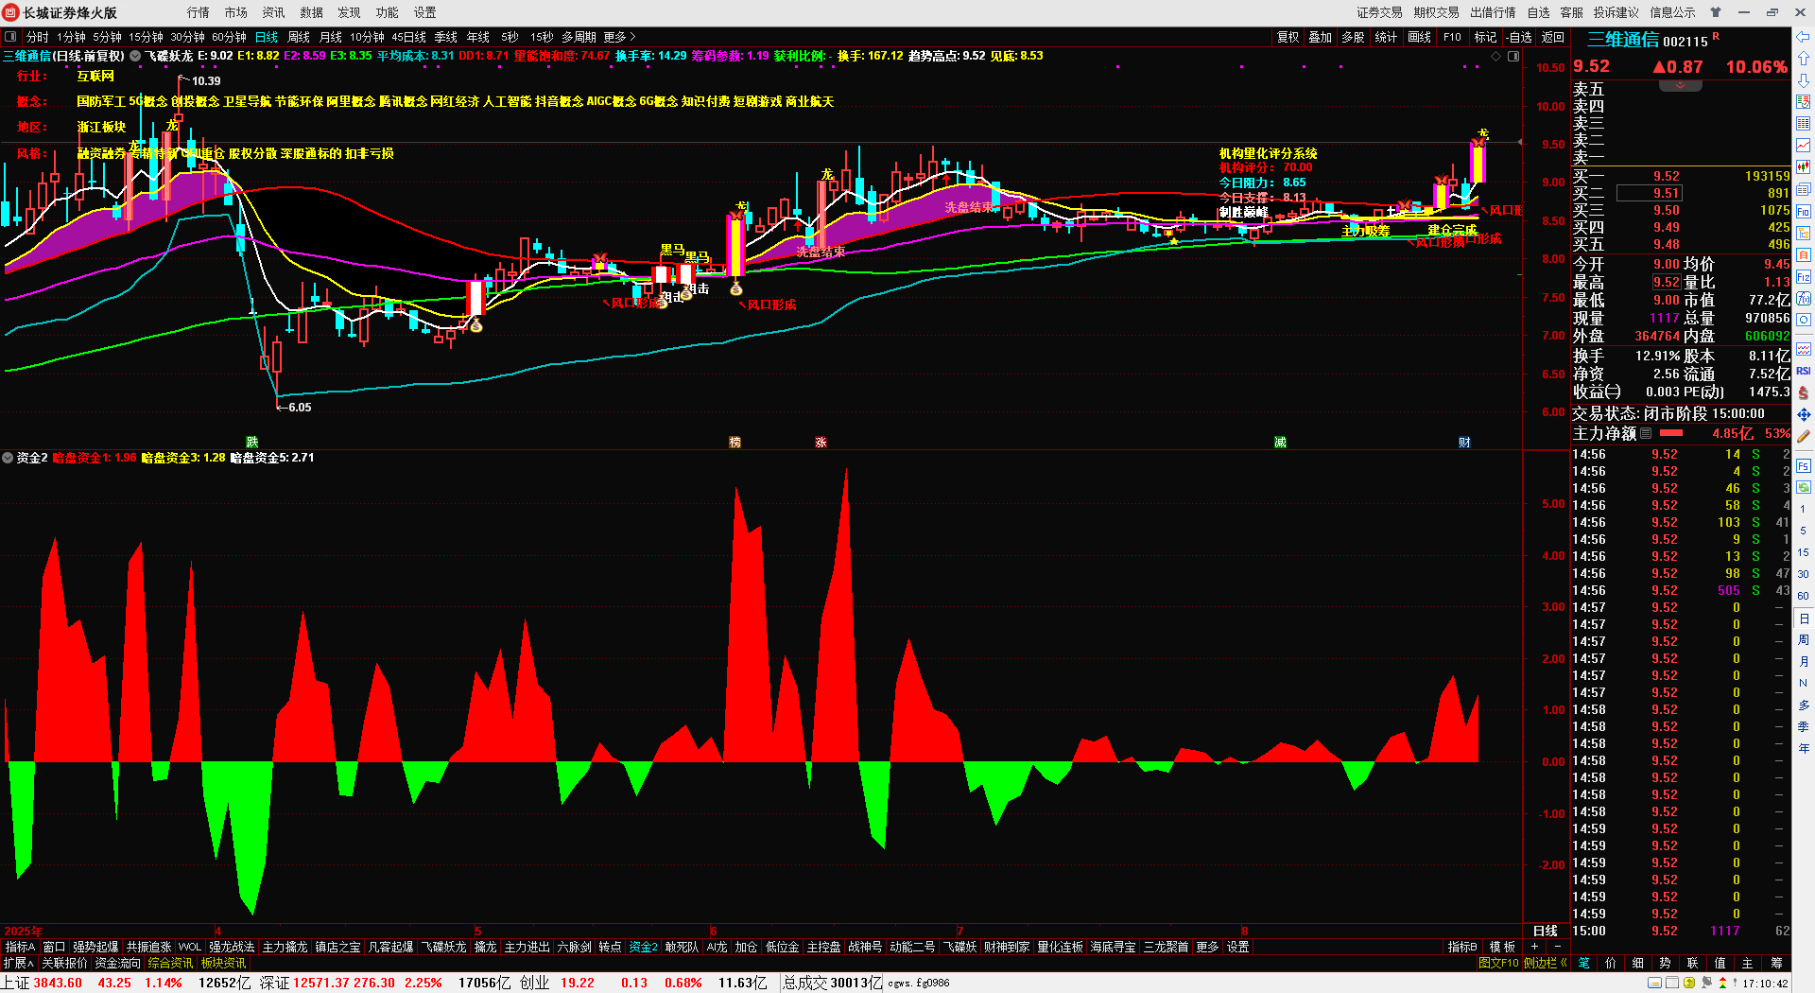Click the down arrow for next stock
This screenshot has width=1815, height=993.
pyautogui.click(x=1803, y=80)
